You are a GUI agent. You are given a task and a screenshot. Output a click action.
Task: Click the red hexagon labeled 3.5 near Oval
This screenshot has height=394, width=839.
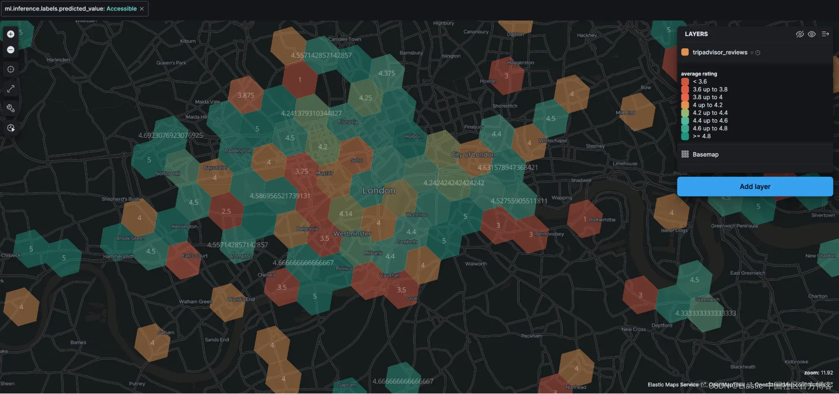point(402,290)
